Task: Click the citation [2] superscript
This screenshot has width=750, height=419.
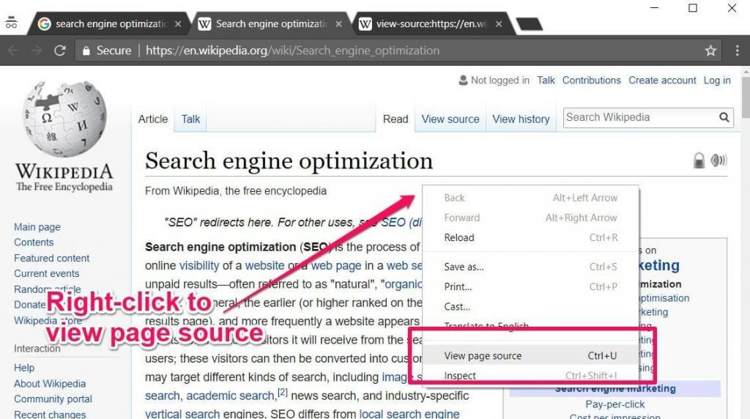Action: pos(283,393)
